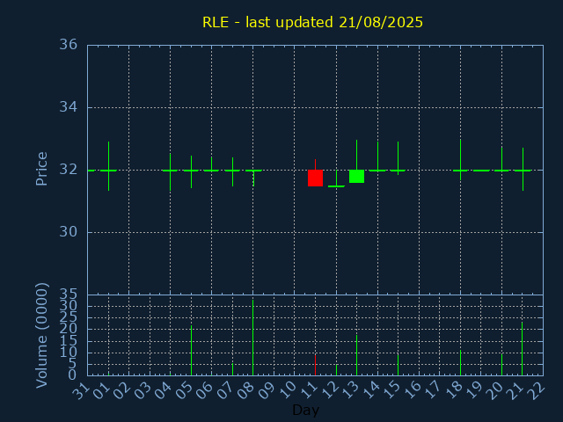
Task: Click the volume tick label '35'
Action: (69, 295)
